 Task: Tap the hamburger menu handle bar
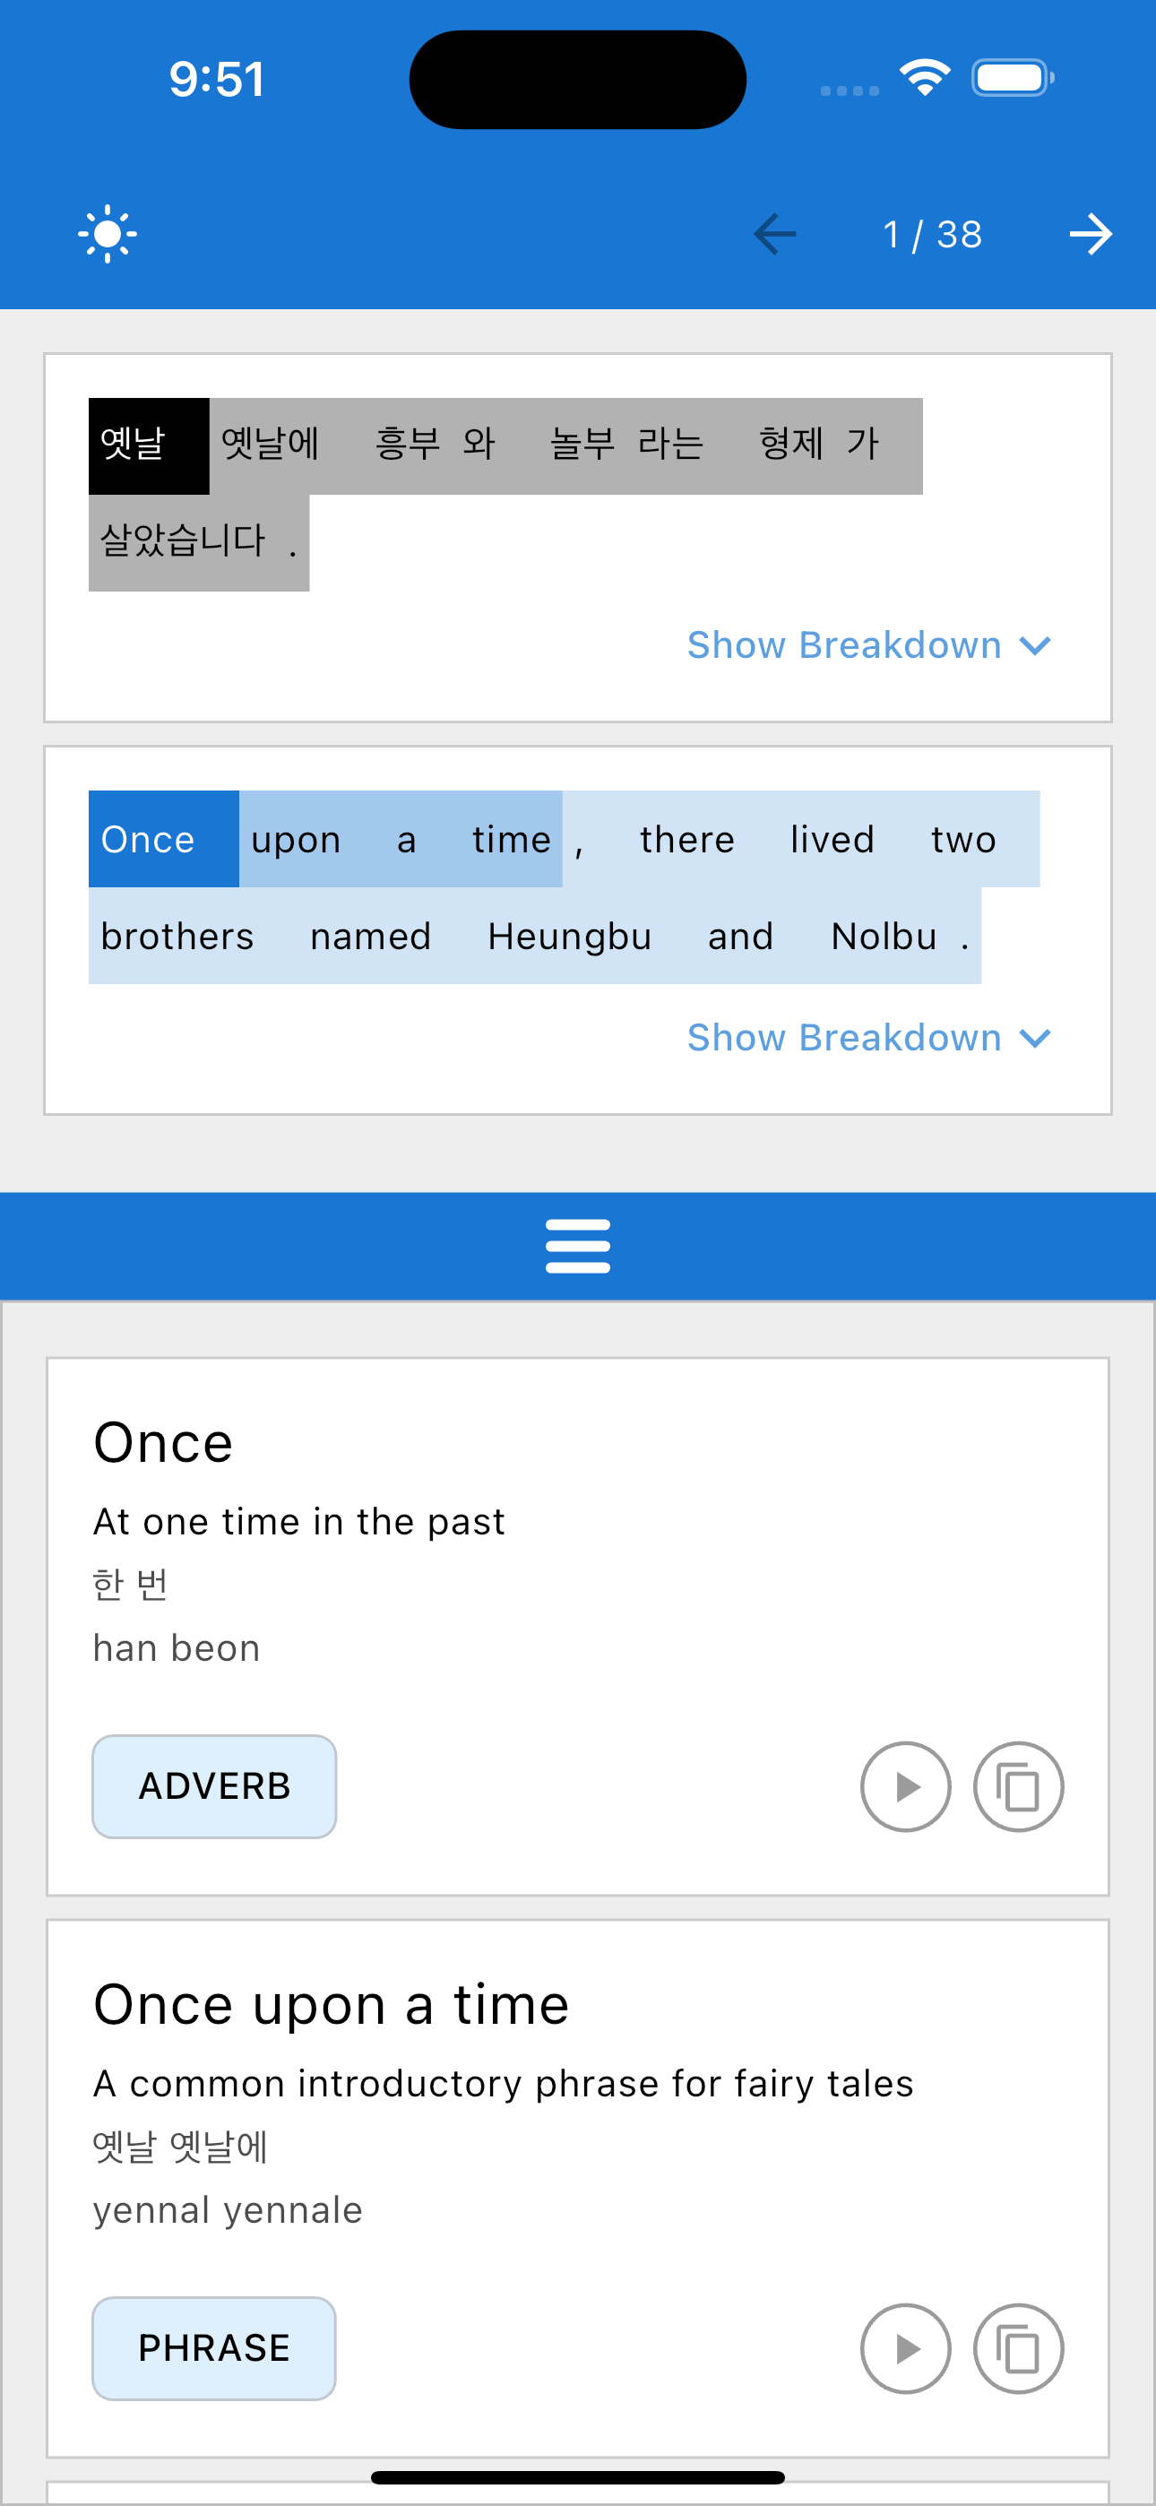click(578, 1246)
